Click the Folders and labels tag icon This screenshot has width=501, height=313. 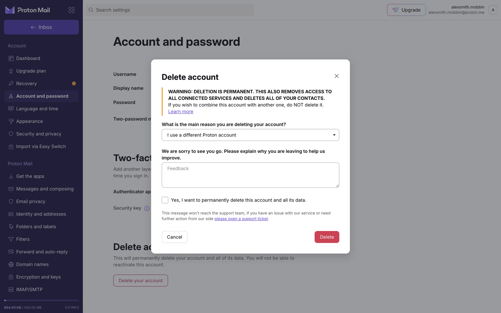click(x=11, y=227)
